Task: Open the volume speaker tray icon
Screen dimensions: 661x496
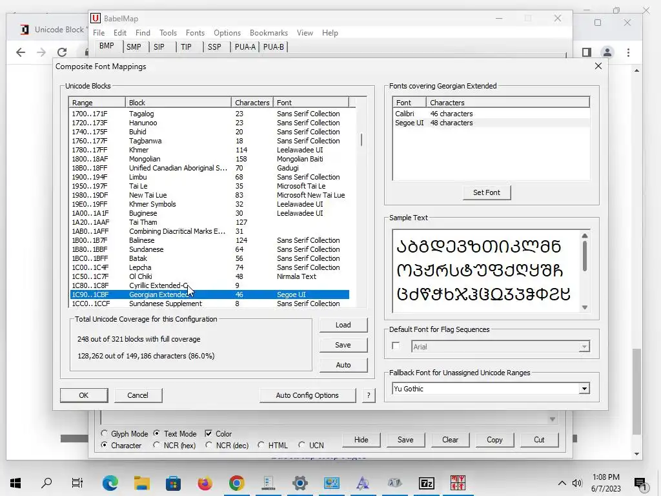Action: pyautogui.click(x=576, y=483)
